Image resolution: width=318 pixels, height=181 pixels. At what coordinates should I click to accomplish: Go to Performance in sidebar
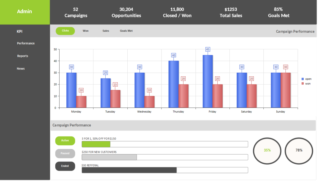click(26, 43)
